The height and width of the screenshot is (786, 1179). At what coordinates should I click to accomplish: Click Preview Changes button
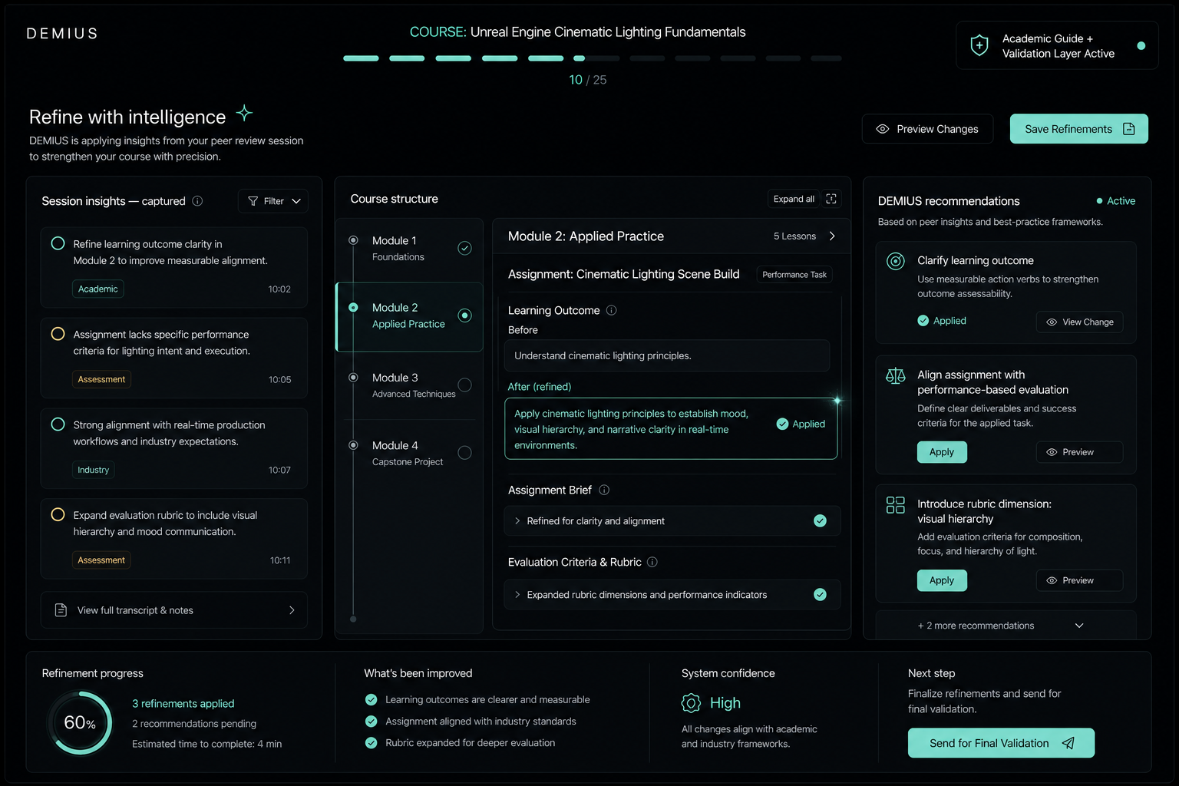[x=928, y=129]
